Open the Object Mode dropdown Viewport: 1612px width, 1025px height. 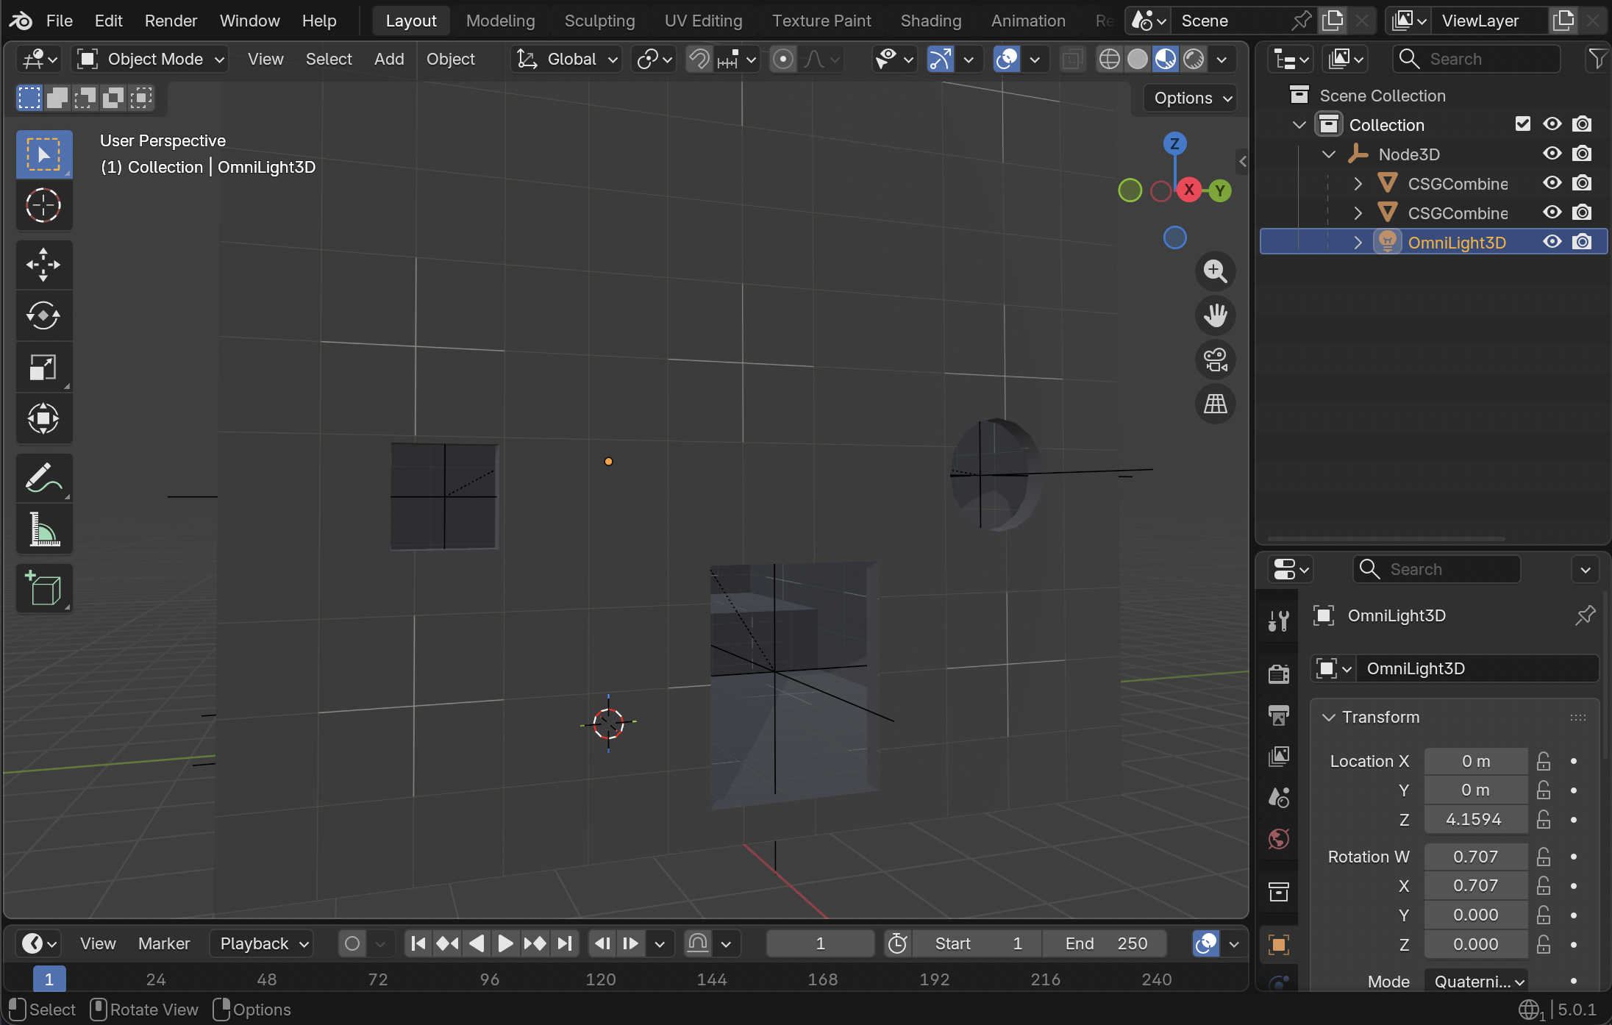click(151, 59)
